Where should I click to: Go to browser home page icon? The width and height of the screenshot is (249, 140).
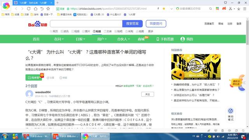(35, 9)
